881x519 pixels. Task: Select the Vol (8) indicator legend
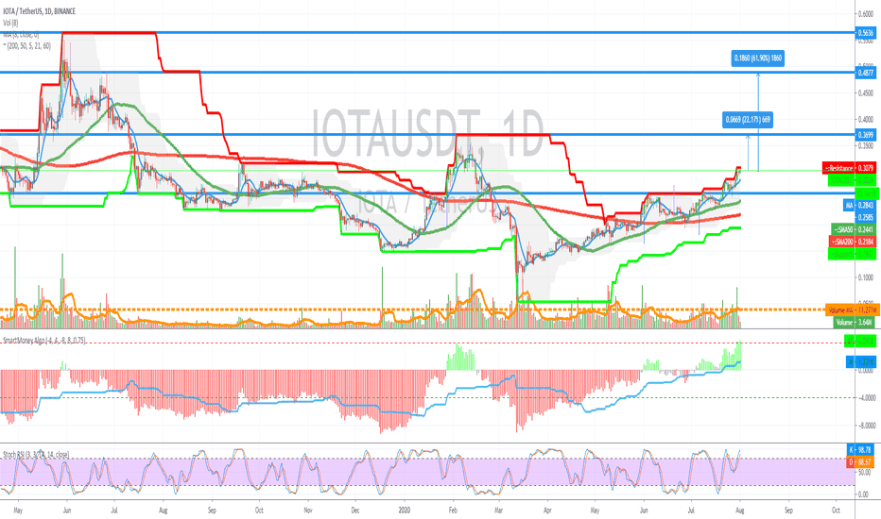[10, 23]
